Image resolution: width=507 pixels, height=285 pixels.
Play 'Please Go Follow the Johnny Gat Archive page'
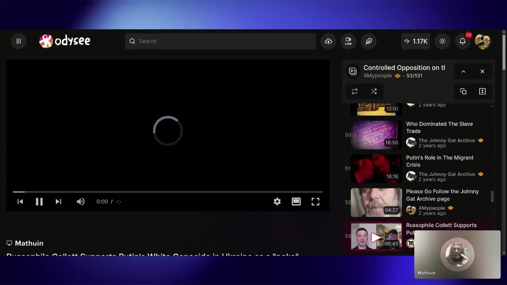tap(442, 195)
